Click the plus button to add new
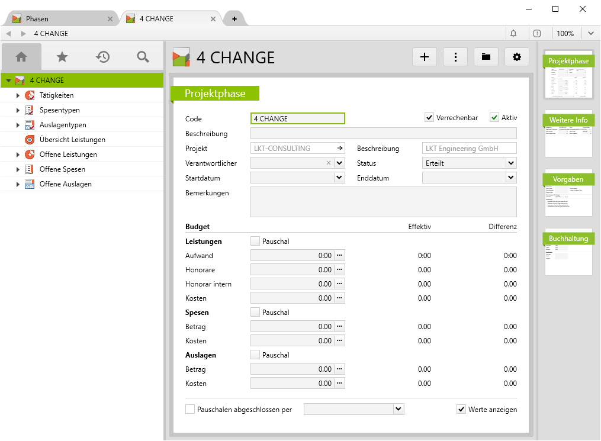This screenshot has height=441, width=601. (425, 57)
